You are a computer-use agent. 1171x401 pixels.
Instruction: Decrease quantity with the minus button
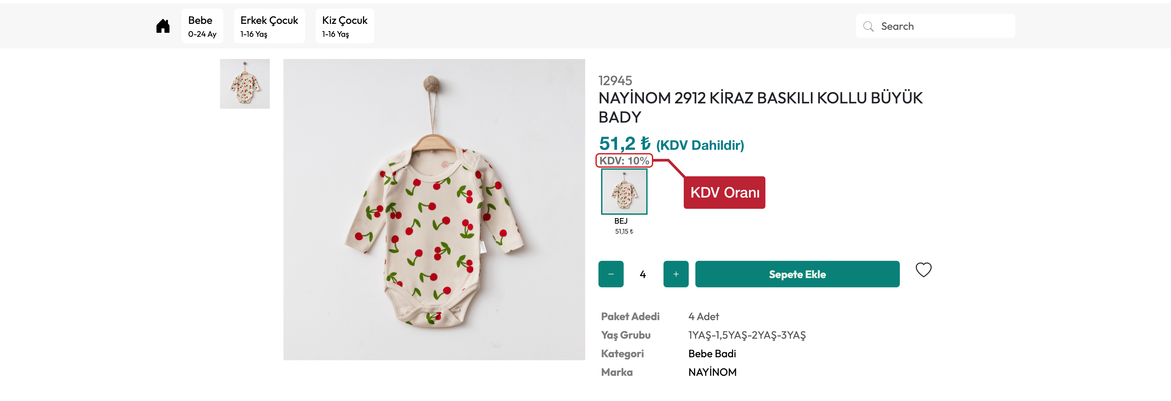tap(610, 274)
